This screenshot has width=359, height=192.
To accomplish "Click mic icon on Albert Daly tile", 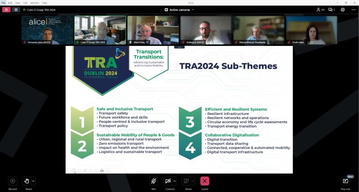I will point(130,42).
